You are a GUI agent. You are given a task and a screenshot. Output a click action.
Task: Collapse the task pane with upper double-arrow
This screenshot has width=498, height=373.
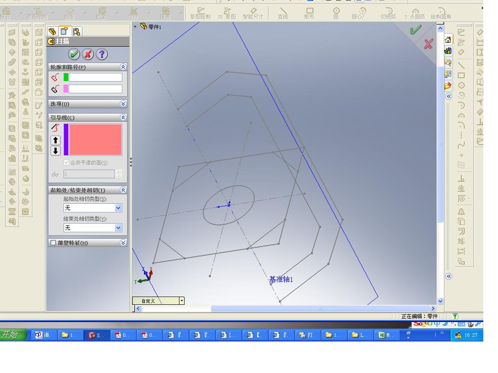point(448,96)
